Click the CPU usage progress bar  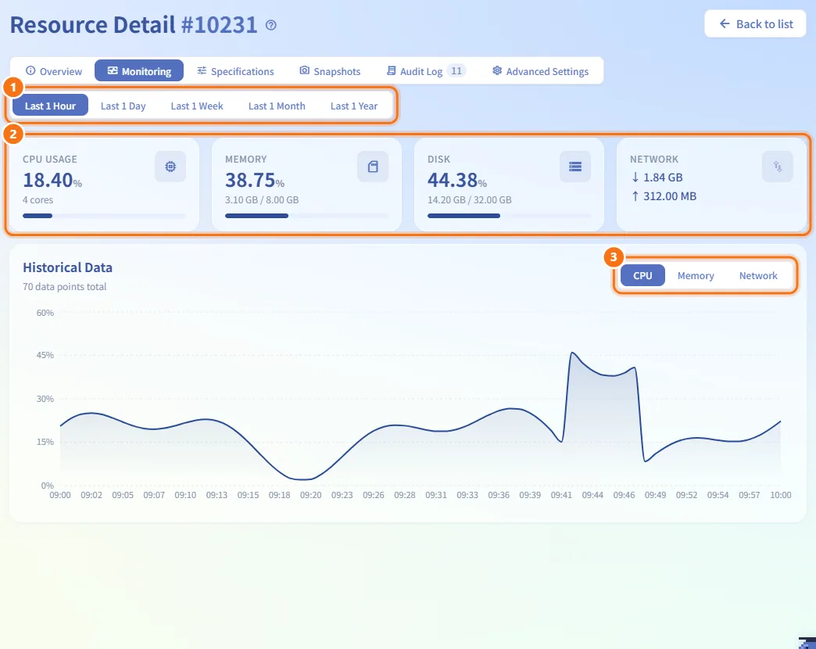tap(104, 216)
